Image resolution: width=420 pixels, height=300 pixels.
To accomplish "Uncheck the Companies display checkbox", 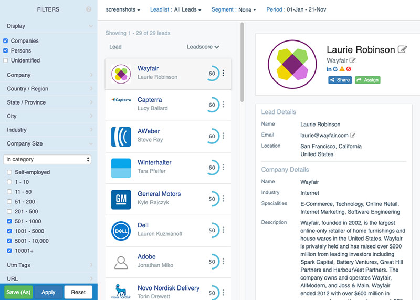I will coord(5,41).
